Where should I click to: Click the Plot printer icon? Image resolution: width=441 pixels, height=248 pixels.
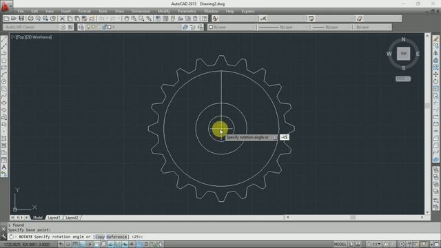(30, 19)
